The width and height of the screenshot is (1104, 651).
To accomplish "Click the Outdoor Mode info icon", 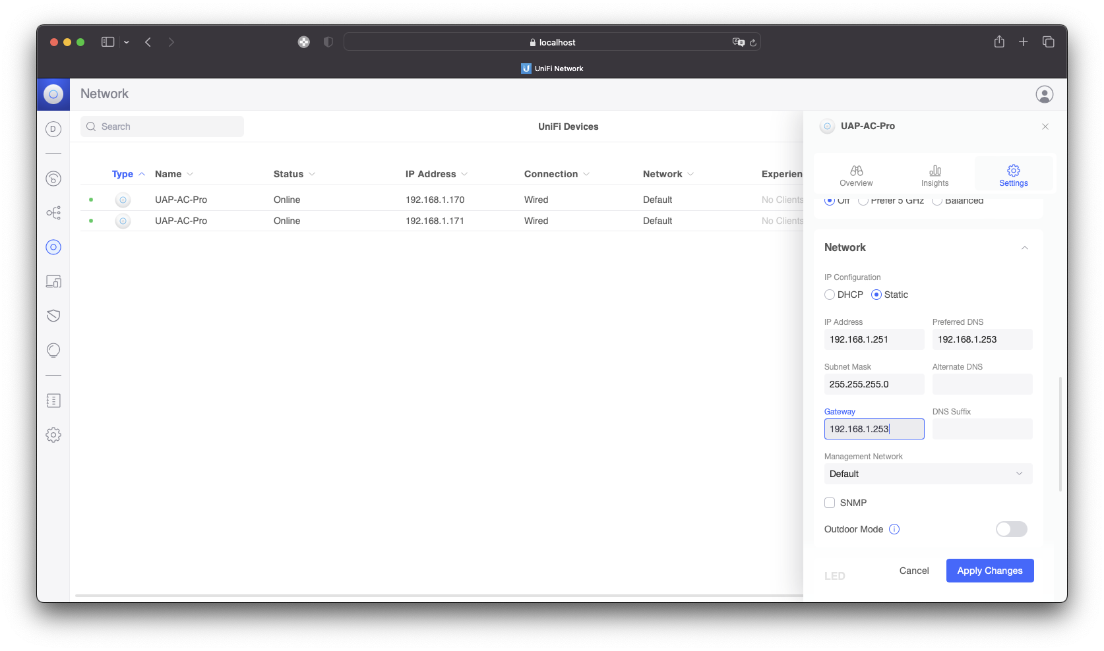I will (894, 529).
